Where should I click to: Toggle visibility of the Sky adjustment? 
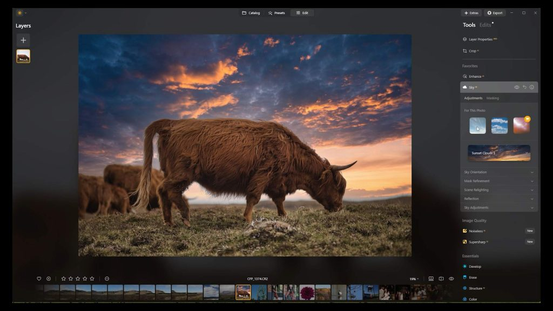click(516, 87)
